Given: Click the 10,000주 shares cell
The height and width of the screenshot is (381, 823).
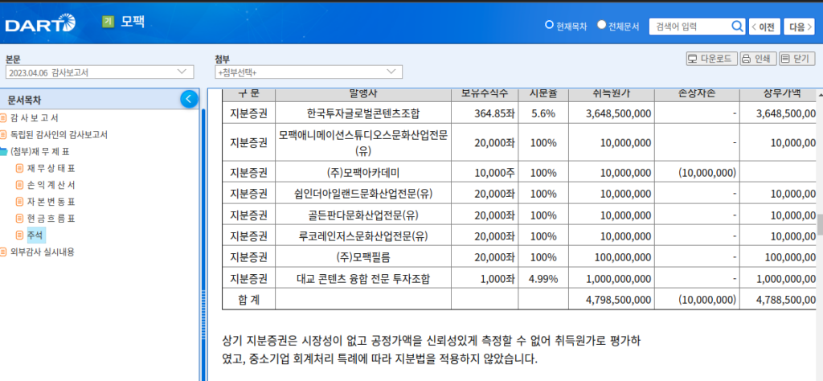Looking at the screenshot, I should point(485,172).
